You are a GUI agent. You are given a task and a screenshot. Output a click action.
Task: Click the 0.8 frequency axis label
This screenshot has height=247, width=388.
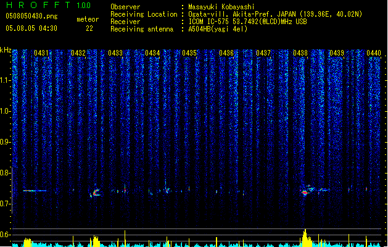(x=5, y=173)
